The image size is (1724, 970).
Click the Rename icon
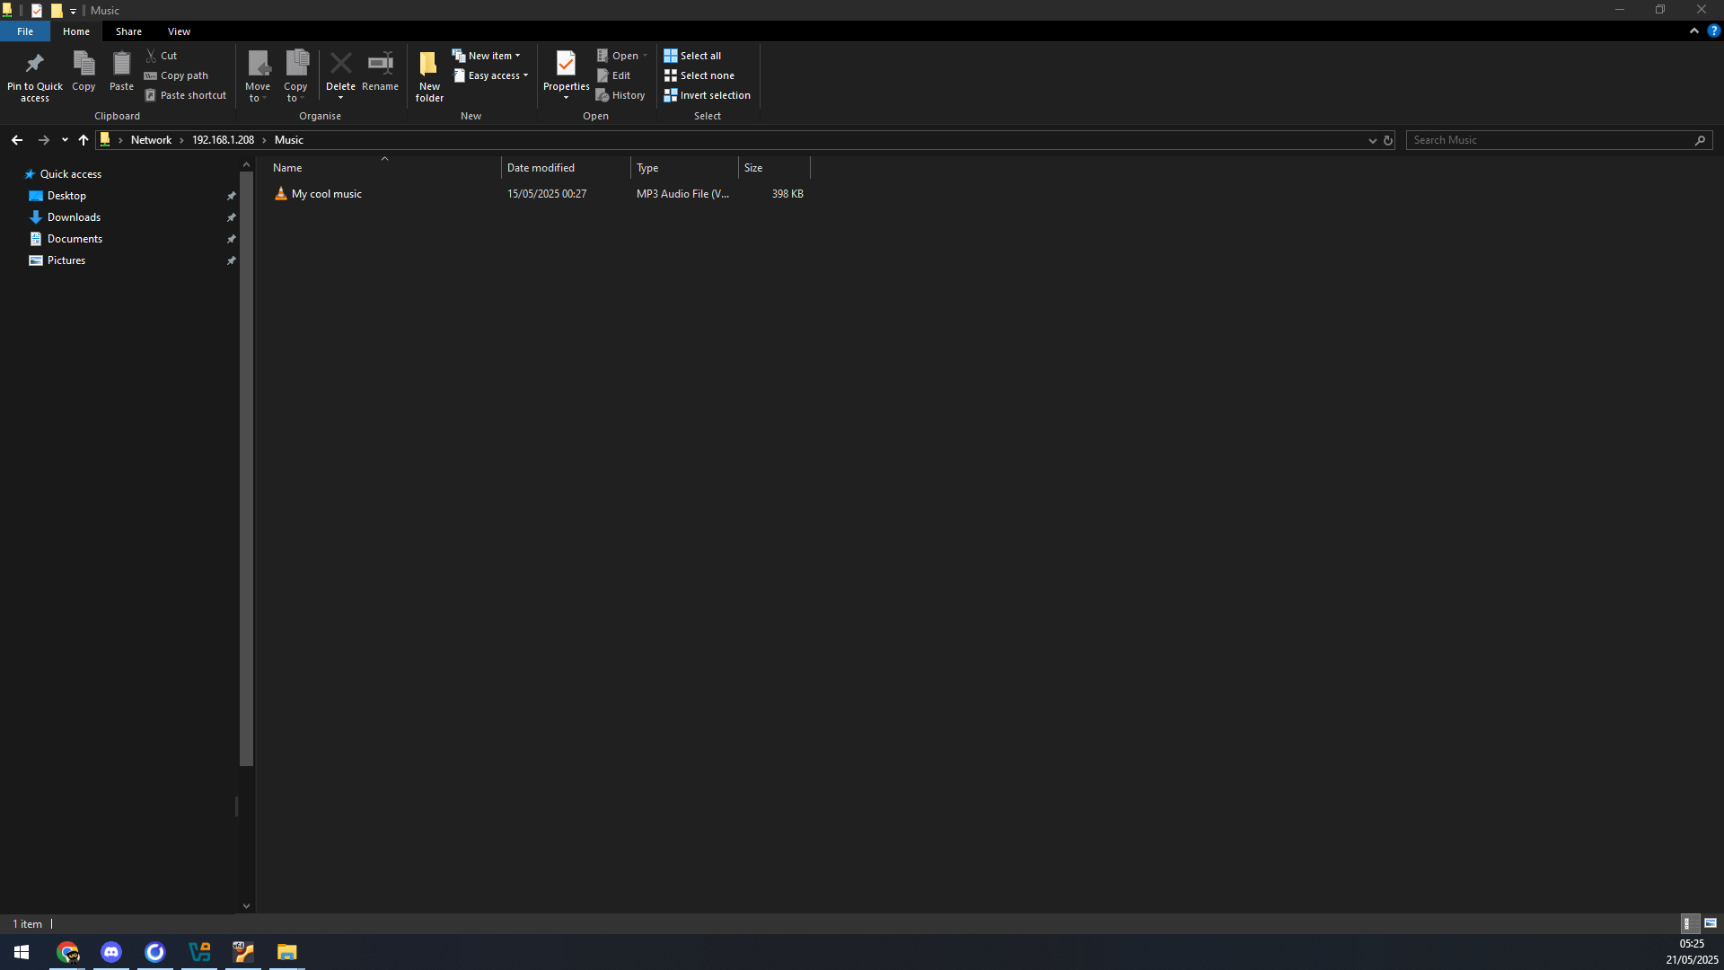pos(380,63)
